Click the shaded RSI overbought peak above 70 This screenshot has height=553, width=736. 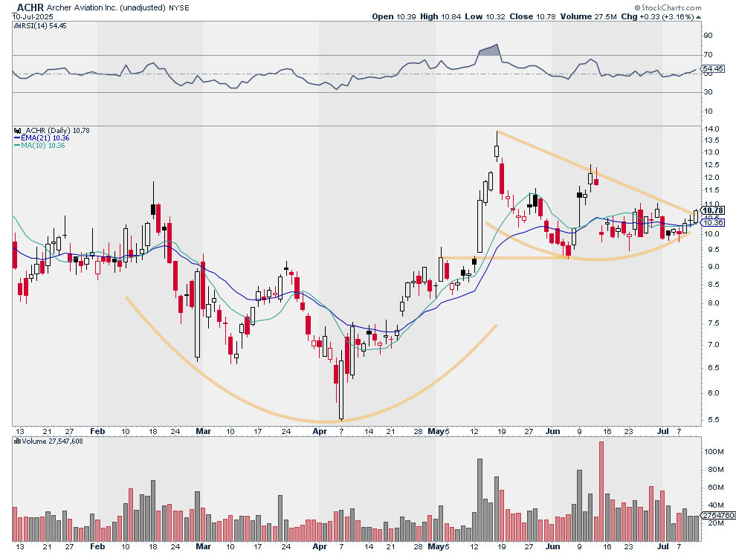(490, 51)
